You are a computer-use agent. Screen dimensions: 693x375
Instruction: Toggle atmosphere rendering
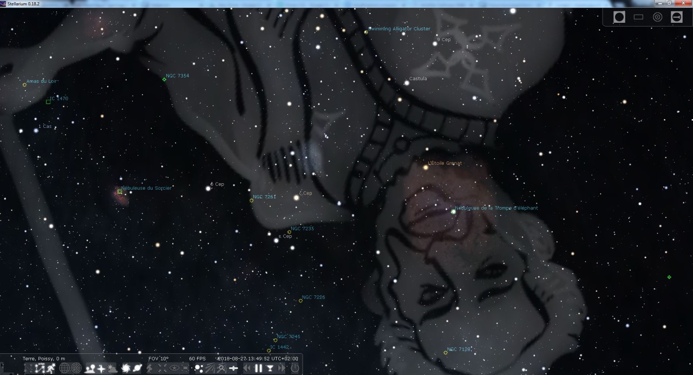click(113, 368)
